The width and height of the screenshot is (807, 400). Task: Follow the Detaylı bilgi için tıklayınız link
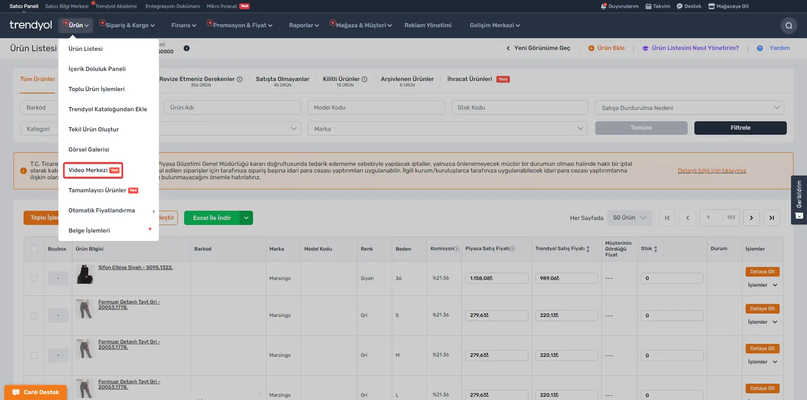coord(712,171)
